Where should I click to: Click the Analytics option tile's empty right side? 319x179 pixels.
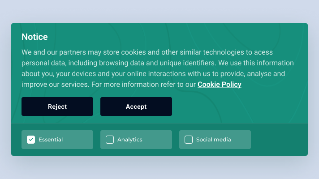click(158, 140)
